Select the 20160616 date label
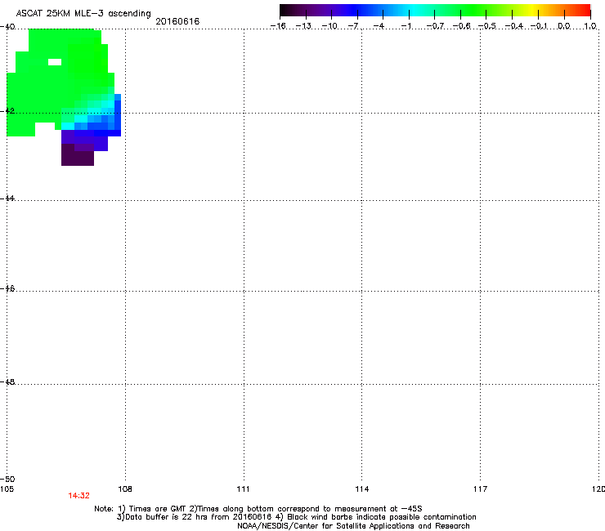 pos(177,21)
